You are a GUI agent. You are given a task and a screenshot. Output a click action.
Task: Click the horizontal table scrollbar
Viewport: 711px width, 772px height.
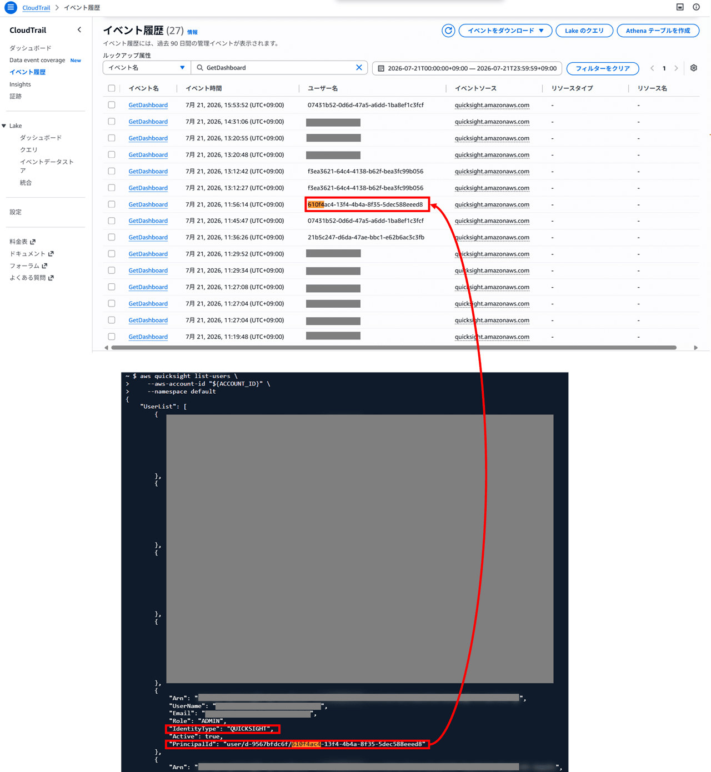(394, 348)
